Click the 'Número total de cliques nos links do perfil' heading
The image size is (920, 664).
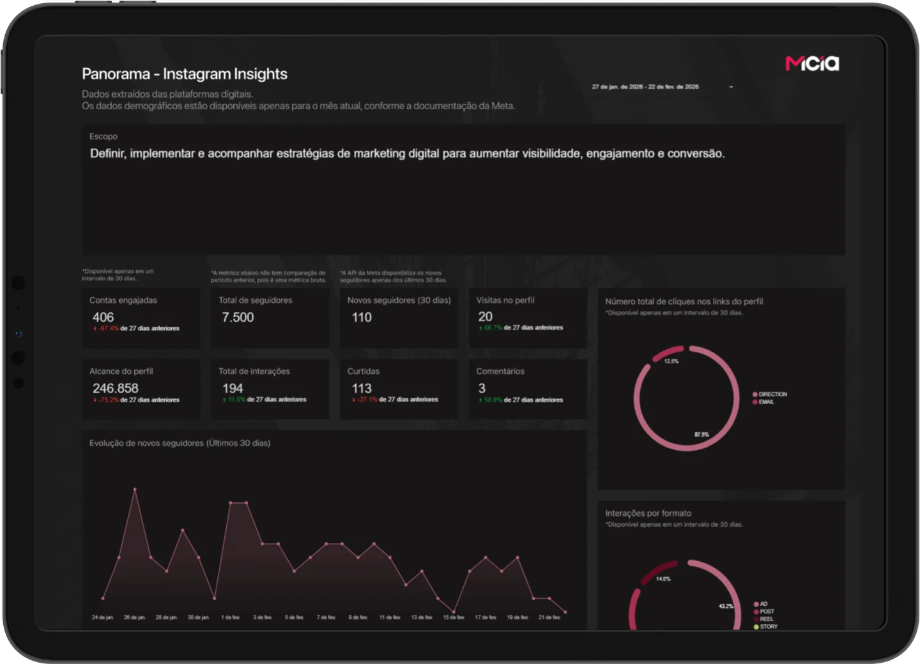click(684, 301)
